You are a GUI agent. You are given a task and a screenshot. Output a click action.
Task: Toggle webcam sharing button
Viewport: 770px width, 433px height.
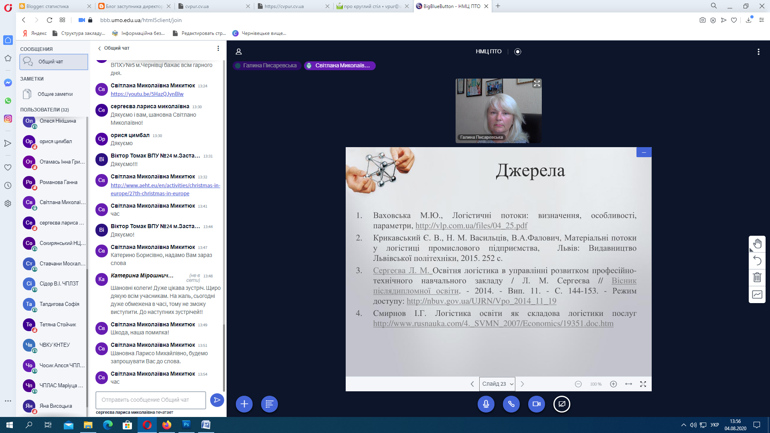pyautogui.click(x=537, y=404)
